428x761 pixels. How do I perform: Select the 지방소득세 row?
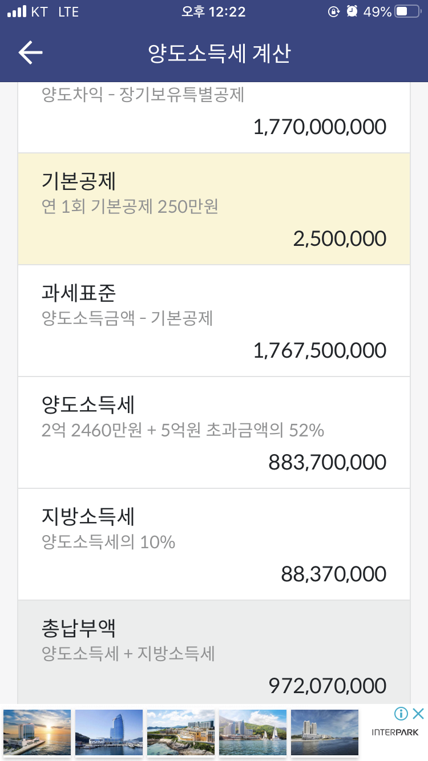[214, 544]
